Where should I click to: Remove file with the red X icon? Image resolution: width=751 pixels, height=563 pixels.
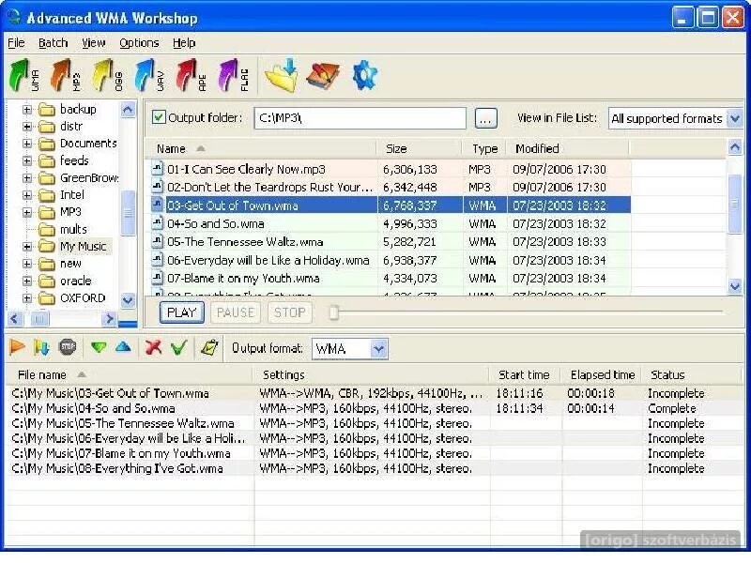tap(155, 348)
